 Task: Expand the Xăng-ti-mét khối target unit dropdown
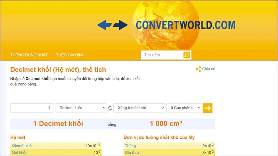tap(139, 108)
